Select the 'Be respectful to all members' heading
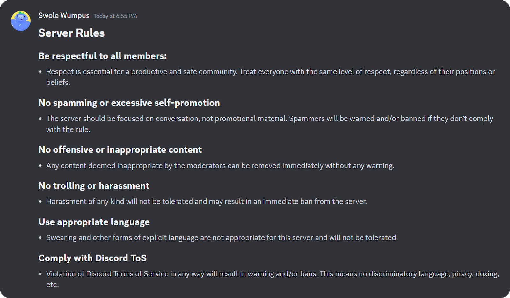Image resolution: width=510 pixels, height=298 pixels. (x=103, y=56)
